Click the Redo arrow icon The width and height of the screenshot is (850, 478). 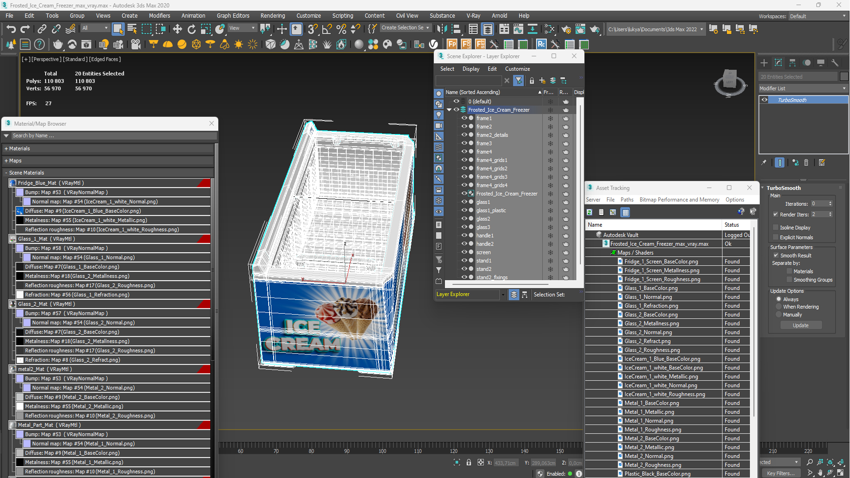pos(25,29)
